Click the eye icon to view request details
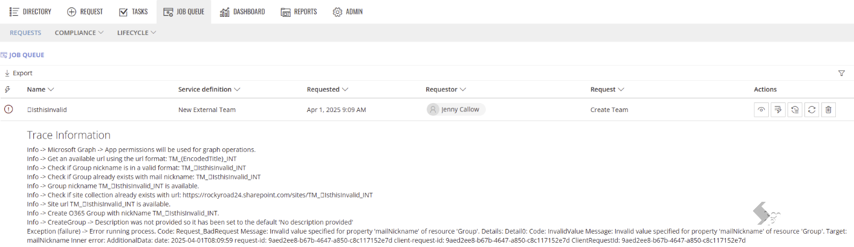Image resolution: width=854 pixels, height=247 pixels. point(762,110)
